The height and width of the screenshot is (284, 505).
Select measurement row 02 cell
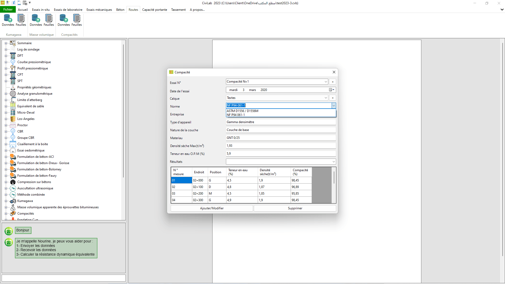tap(181, 187)
